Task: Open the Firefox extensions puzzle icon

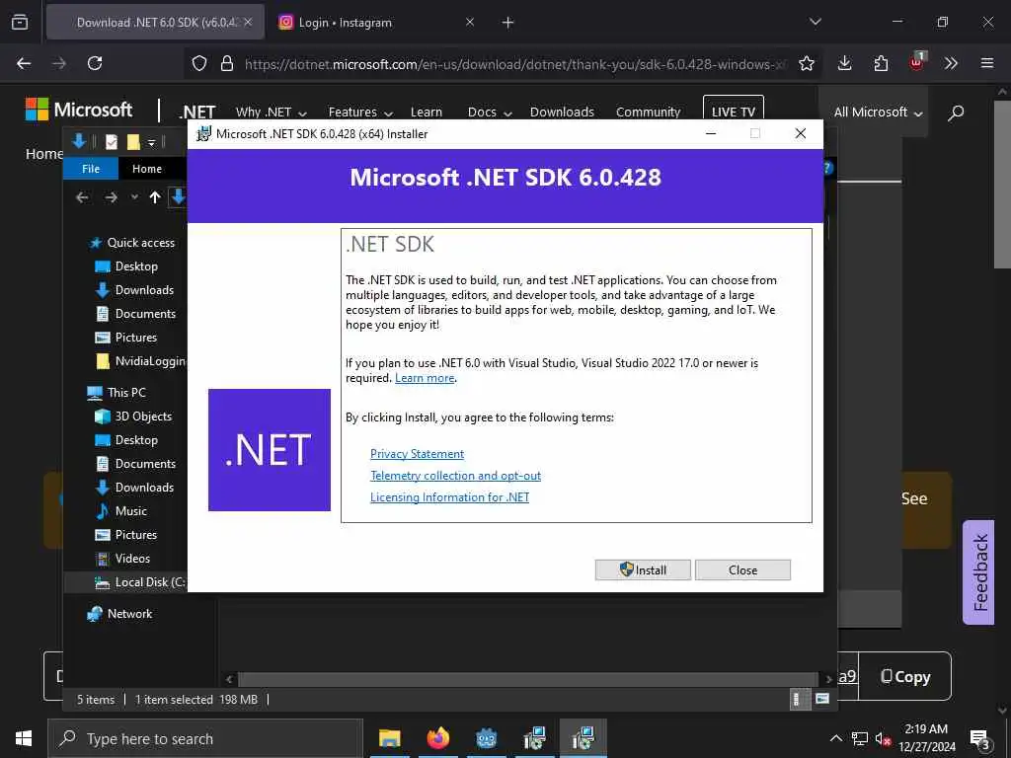Action: 881,63
